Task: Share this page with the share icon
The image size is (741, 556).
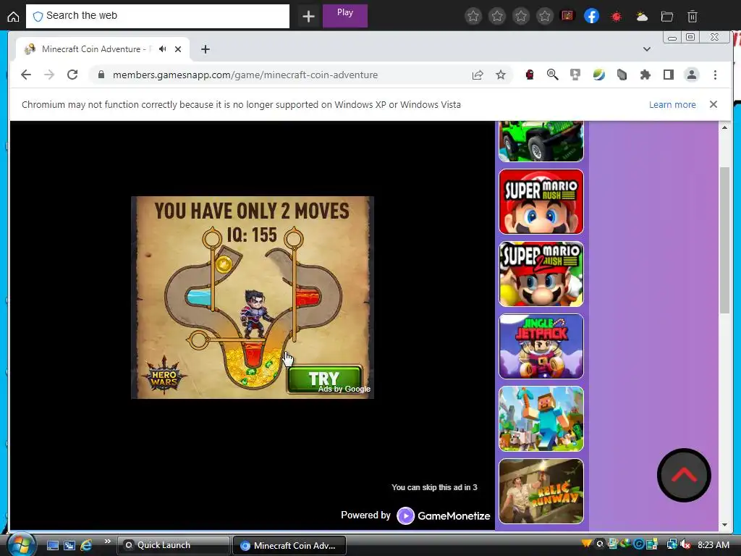Action: (478, 75)
